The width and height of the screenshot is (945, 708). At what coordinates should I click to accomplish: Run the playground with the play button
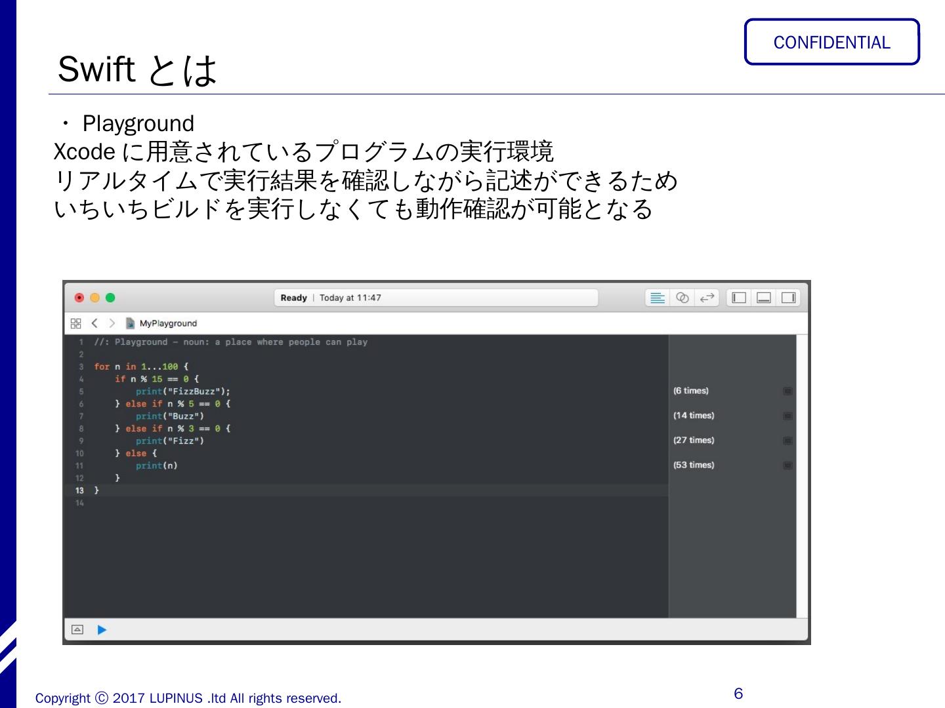coord(102,630)
